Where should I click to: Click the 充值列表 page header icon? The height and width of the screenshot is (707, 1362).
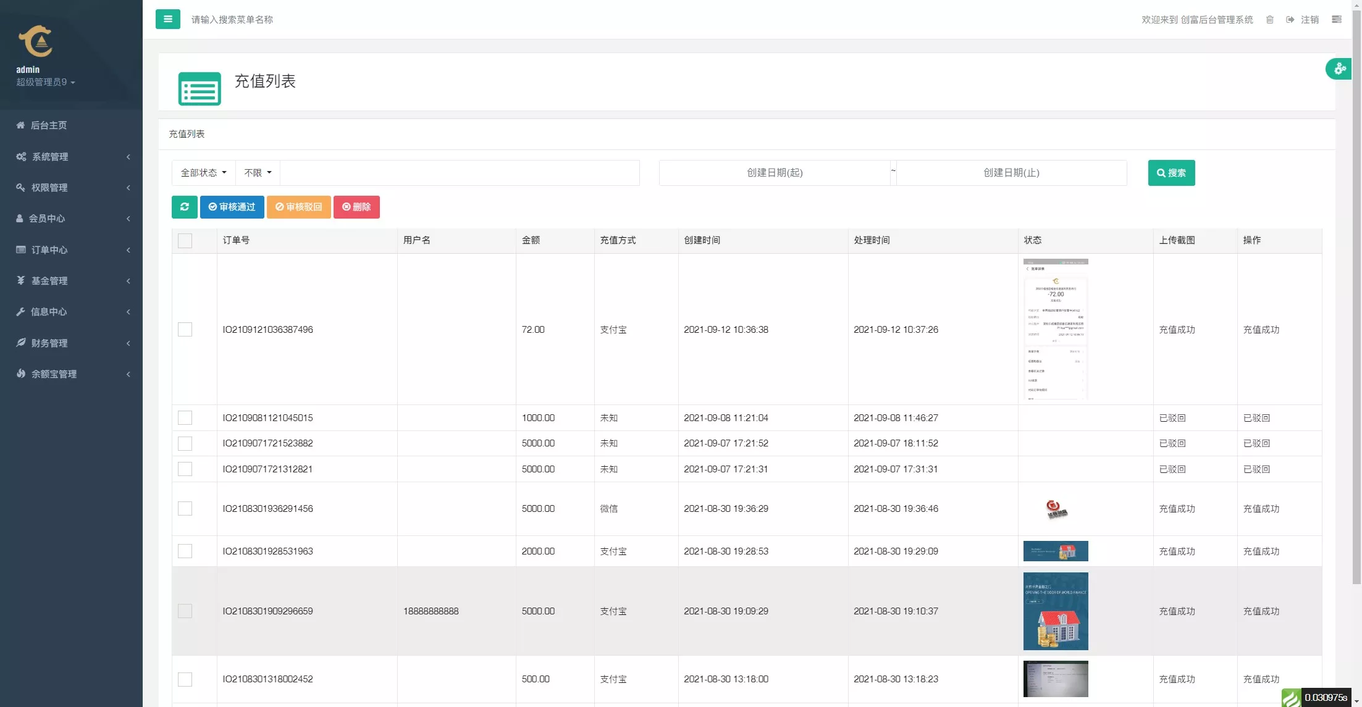(200, 88)
